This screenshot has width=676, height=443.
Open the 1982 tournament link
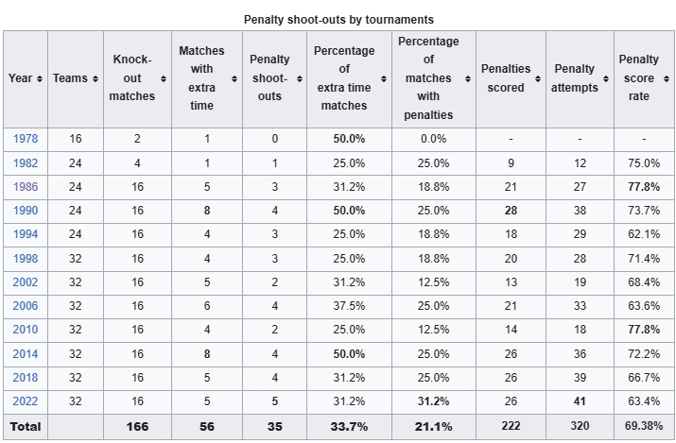click(26, 163)
